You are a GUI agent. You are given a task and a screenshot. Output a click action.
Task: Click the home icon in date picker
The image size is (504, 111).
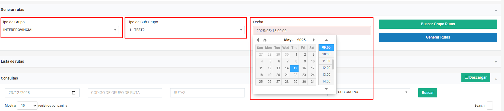pyautogui.click(x=265, y=40)
